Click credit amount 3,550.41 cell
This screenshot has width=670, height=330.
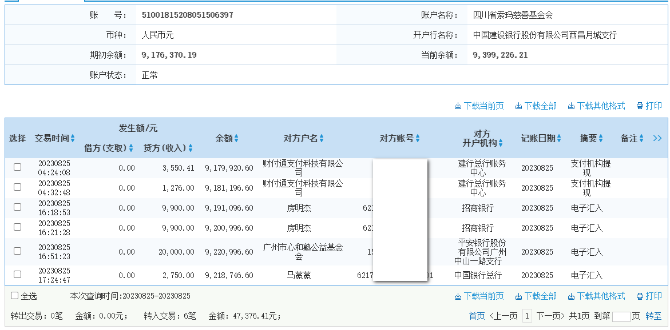pyautogui.click(x=178, y=168)
